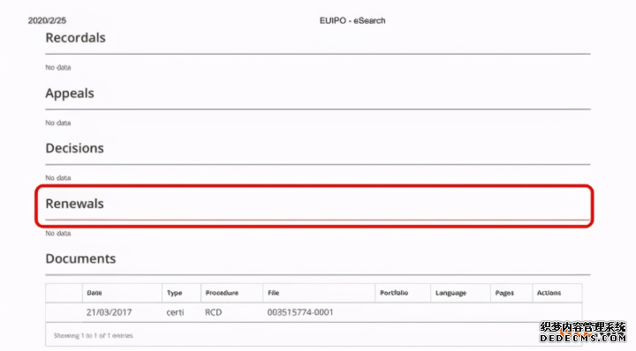Click the Decisions section heading
The image size is (636, 351).
click(x=74, y=148)
